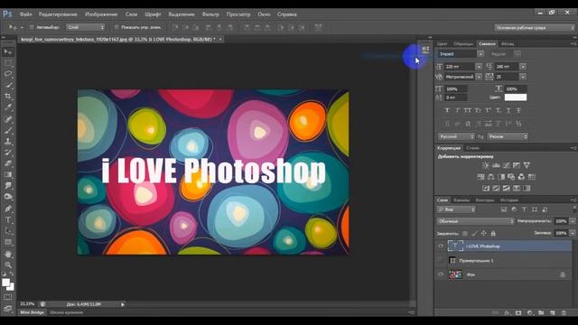Switch to the Абзац tab
Viewport: 578px width, 325px height.
click(508, 44)
